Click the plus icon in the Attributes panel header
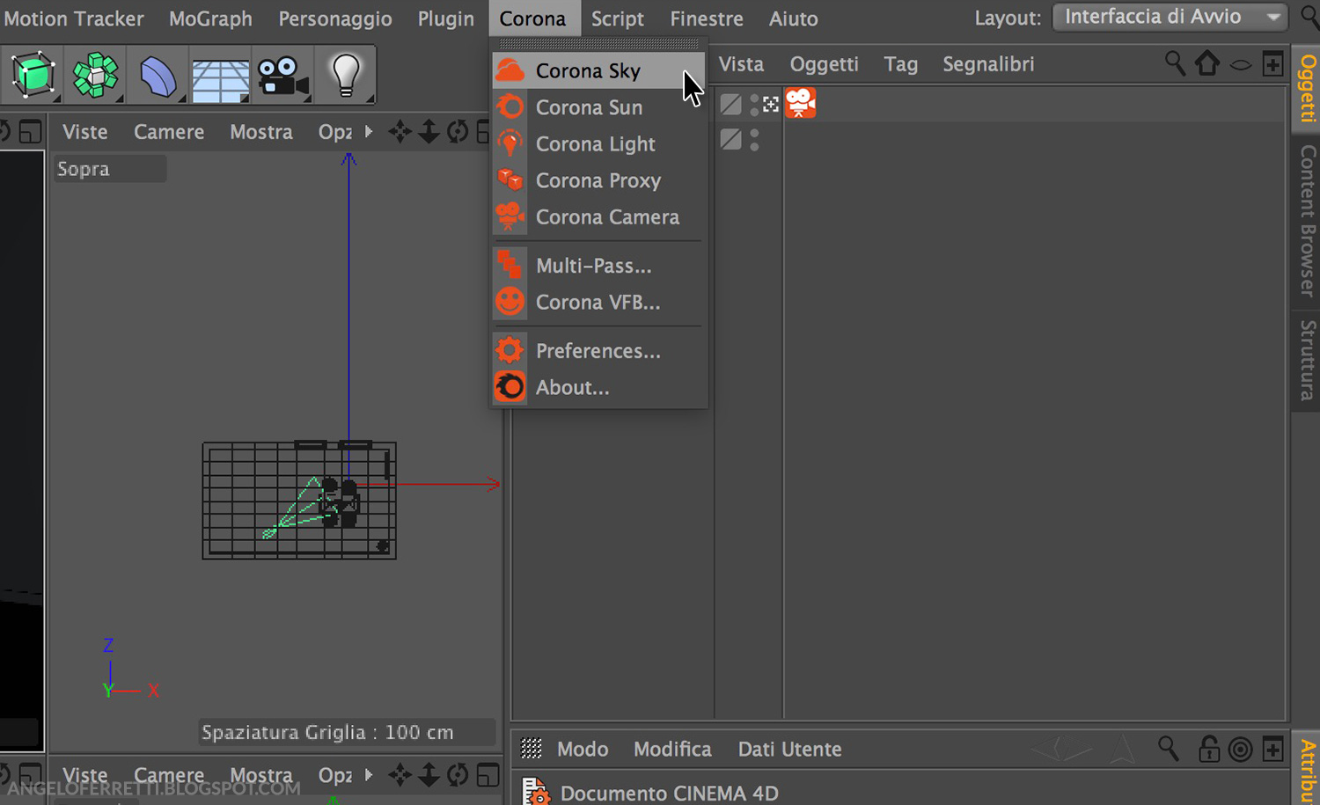1320x805 pixels. tap(1272, 749)
